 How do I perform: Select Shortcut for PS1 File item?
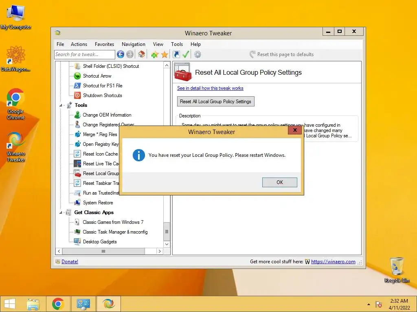103,86
